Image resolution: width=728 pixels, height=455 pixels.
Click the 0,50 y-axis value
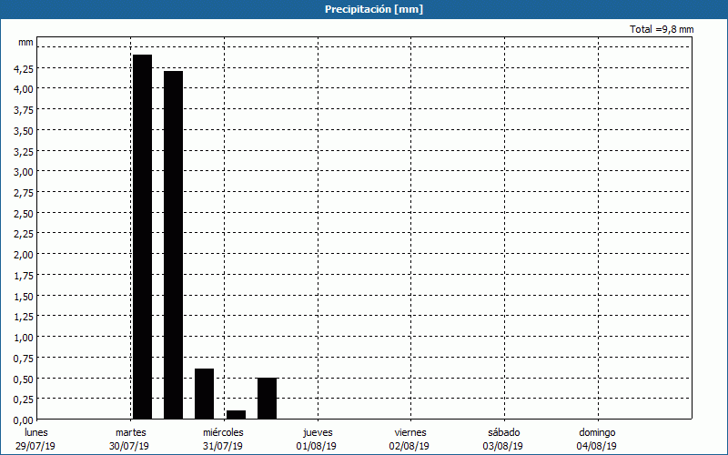point(24,379)
